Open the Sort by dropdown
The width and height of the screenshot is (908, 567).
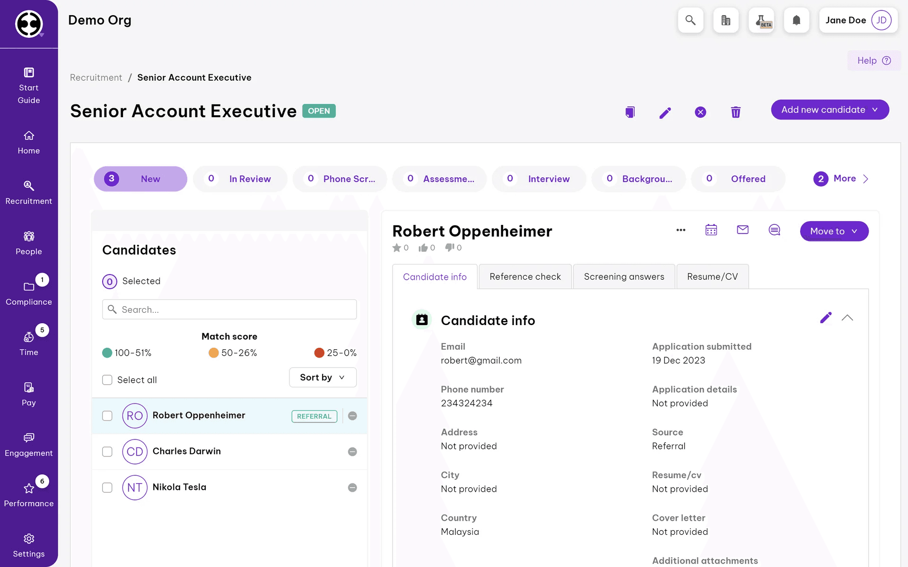click(323, 378)
